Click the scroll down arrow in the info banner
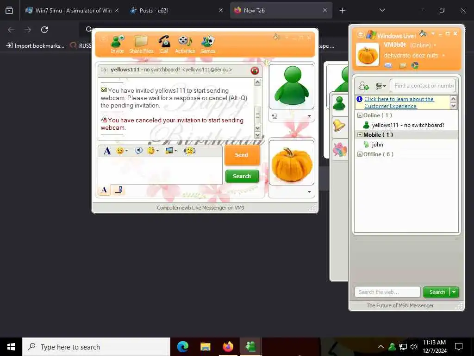Image resolution: width=474 pixels, height=356 pixels. pos(453,106)
